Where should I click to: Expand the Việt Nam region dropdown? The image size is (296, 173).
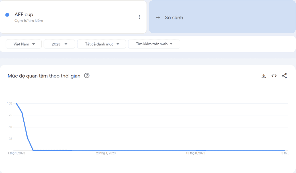click(24, 44)
